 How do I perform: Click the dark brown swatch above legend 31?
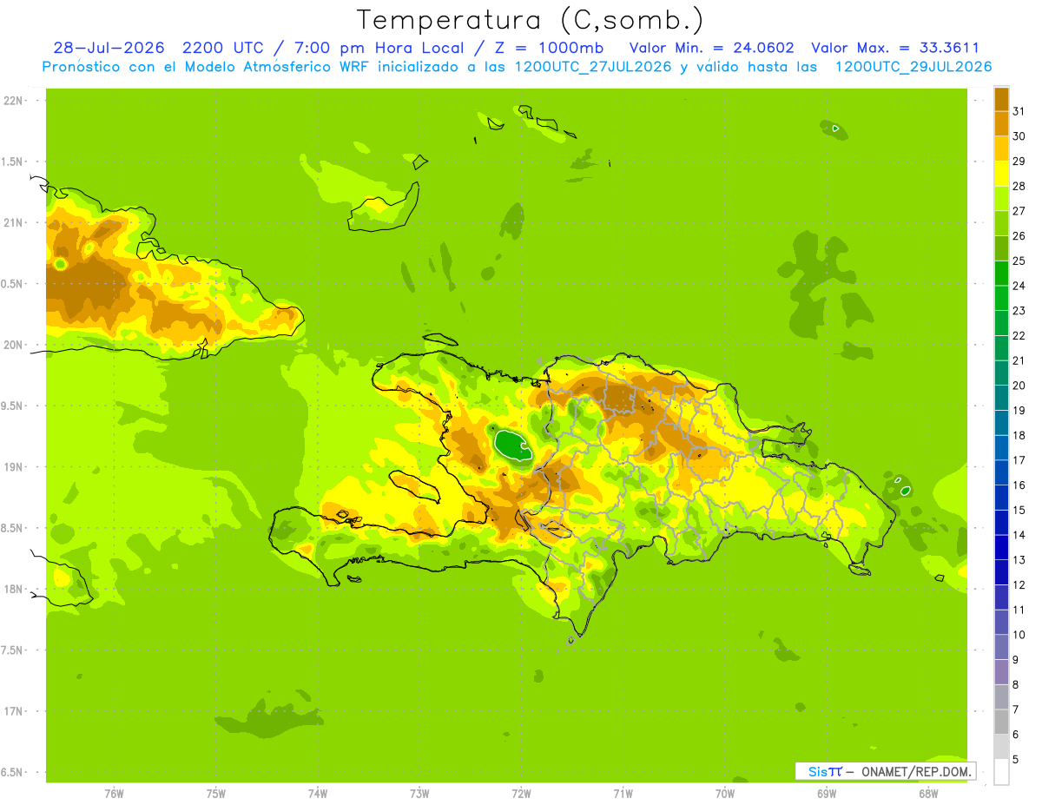(x=1001, y=99)
